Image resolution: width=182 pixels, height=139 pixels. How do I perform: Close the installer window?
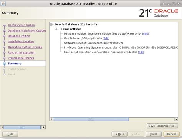(179, 4)
